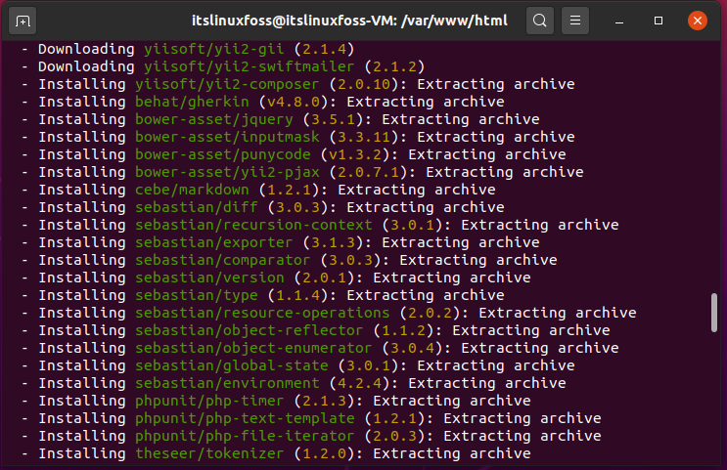Click the package name yiisoft/yii2-gii
Screen dimensions: 727x470
pyautogui.click(x=213, y=49)
